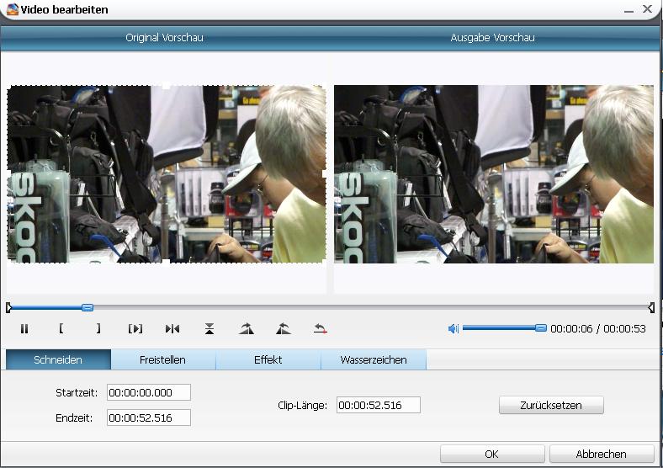Switch to the Freistellen tab
Image resolution: width=663 pixels, height=468 pixels.
pyautogui.click(x=162, y=360)
